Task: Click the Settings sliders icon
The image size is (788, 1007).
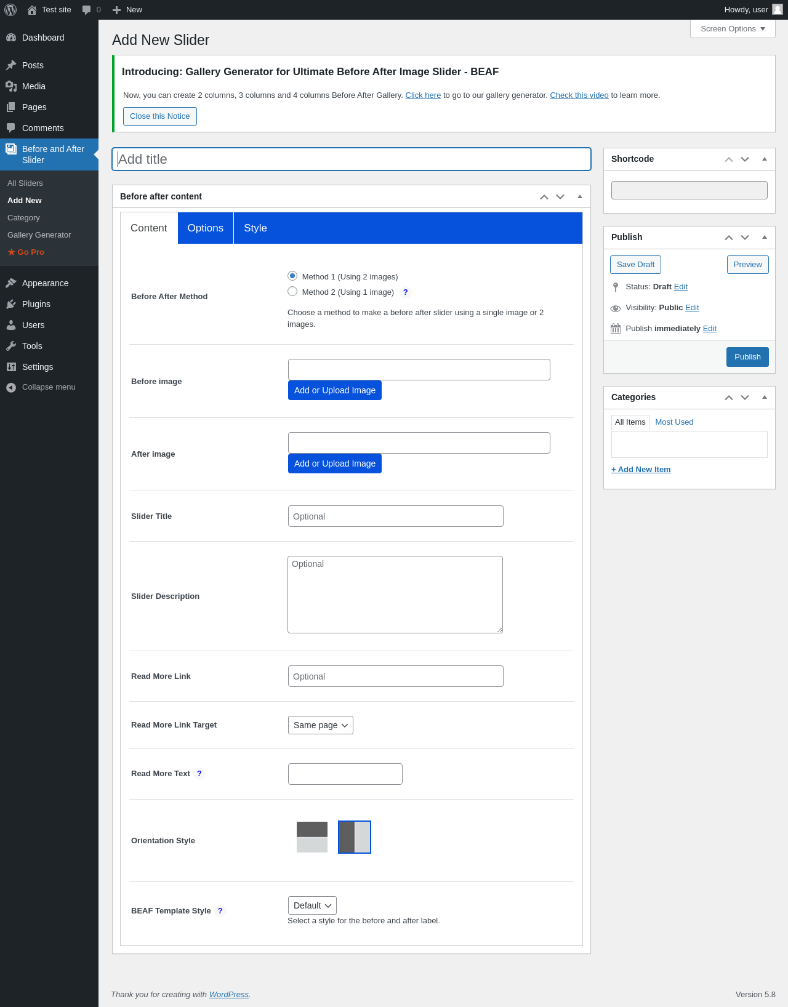Action: [11, 367]
